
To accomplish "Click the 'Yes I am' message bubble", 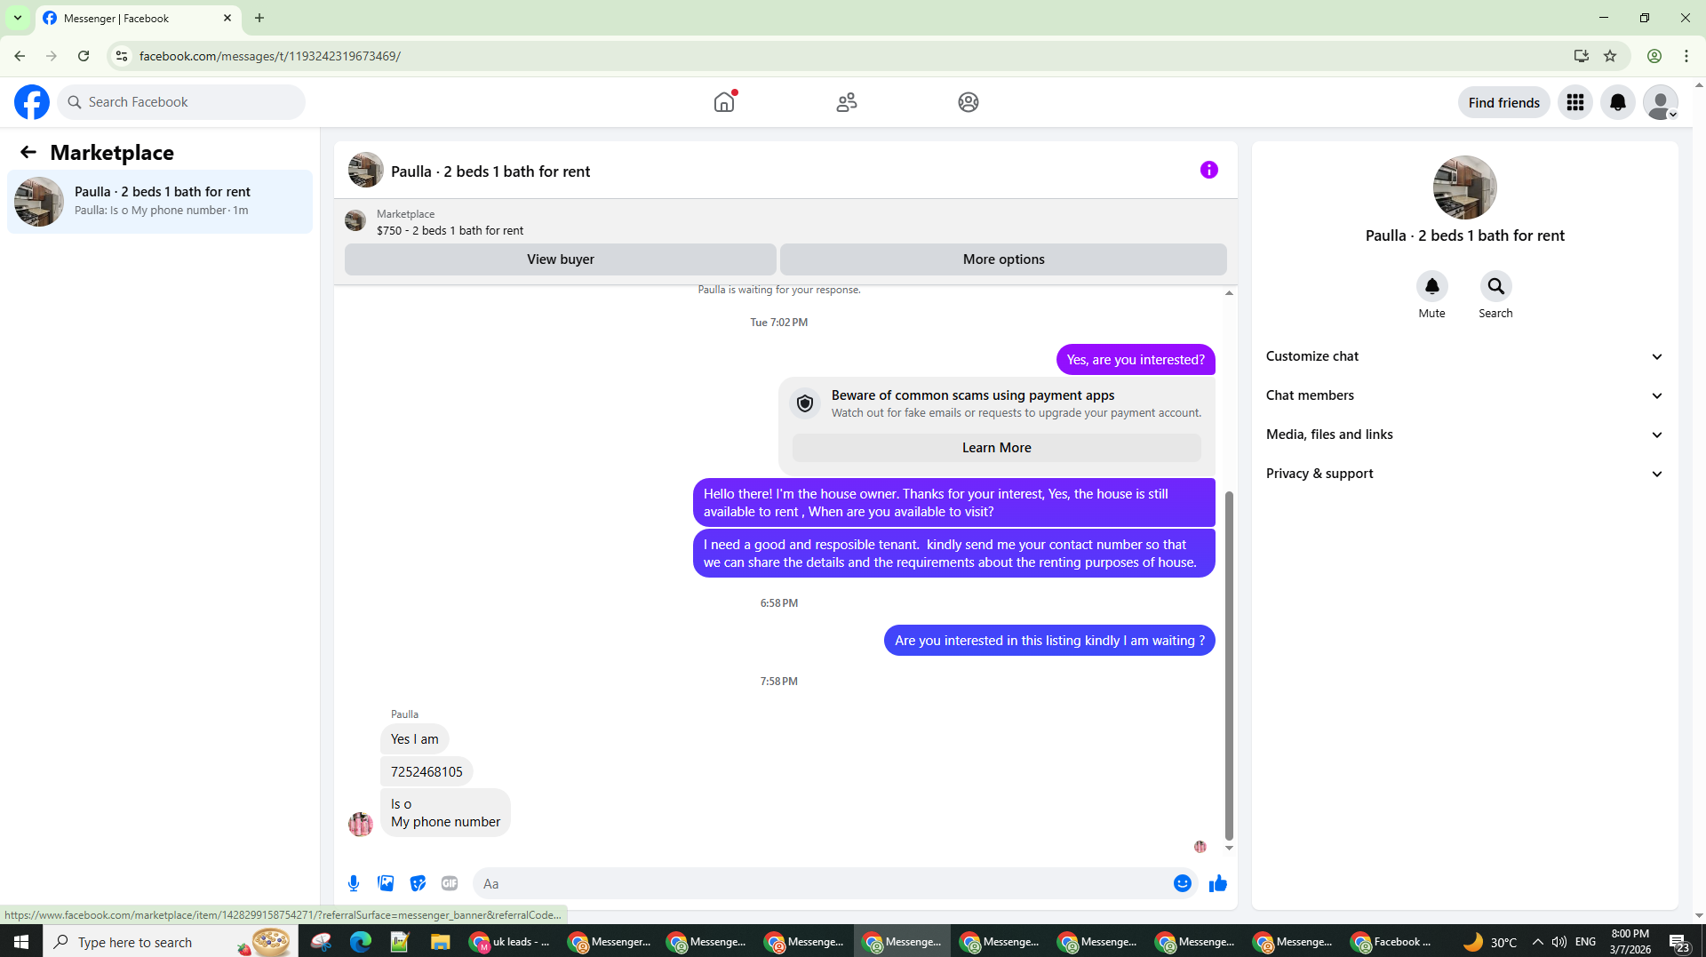I will 415,739.
